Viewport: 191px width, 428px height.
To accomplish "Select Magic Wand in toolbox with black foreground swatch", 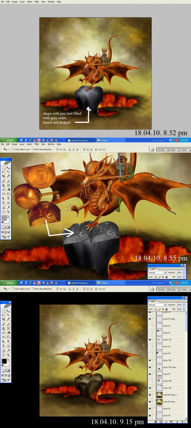I will pyautogui.click(x=8, y=315).
